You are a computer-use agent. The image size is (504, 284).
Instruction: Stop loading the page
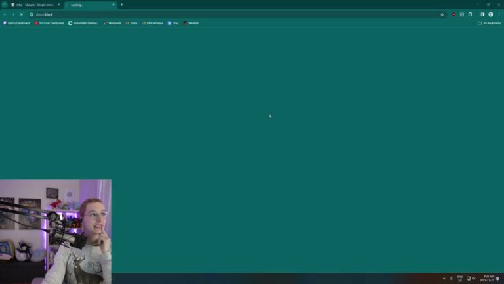coord(21,14)
